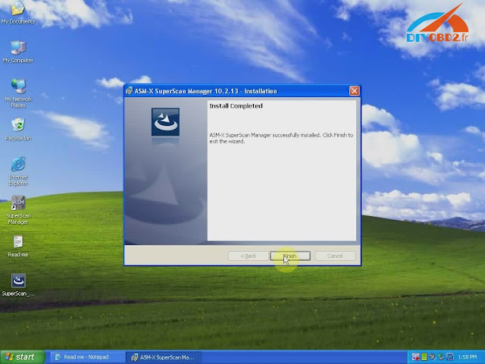Select the Recycle Bin icon
Viewport: 485px width, 364px height.
click(x=18, y=130)
